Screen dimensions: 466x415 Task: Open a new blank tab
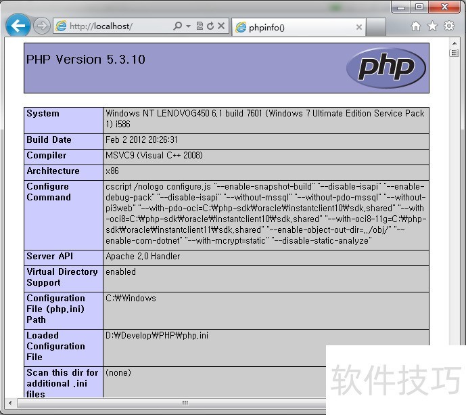pos(377,28)
